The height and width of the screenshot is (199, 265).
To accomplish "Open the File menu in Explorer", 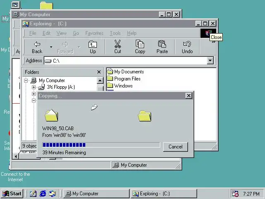I will (x=33, y=33).
